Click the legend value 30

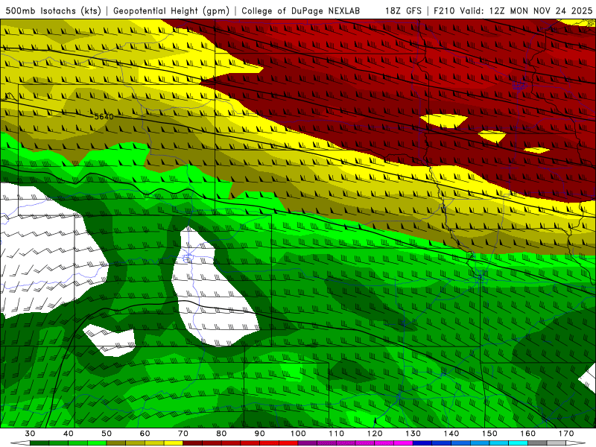click(30, 434)
